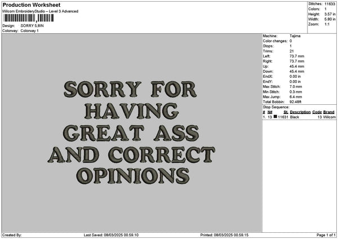338x239 pixels.
Task: Click the Colors value 1
Action: tap(326, 9)
